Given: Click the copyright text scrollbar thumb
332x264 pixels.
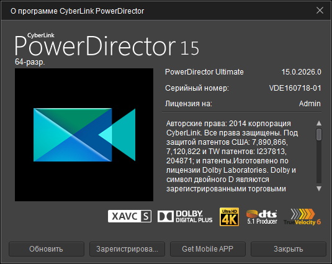Looking at the screenshot, I should [x=319, y=134].
